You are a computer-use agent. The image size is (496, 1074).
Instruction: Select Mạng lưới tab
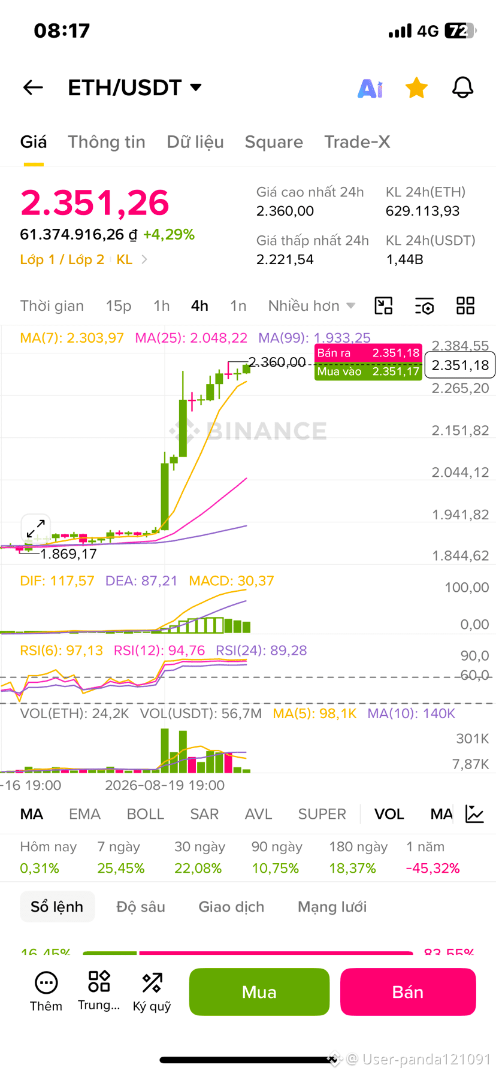[x=332, y=907]
